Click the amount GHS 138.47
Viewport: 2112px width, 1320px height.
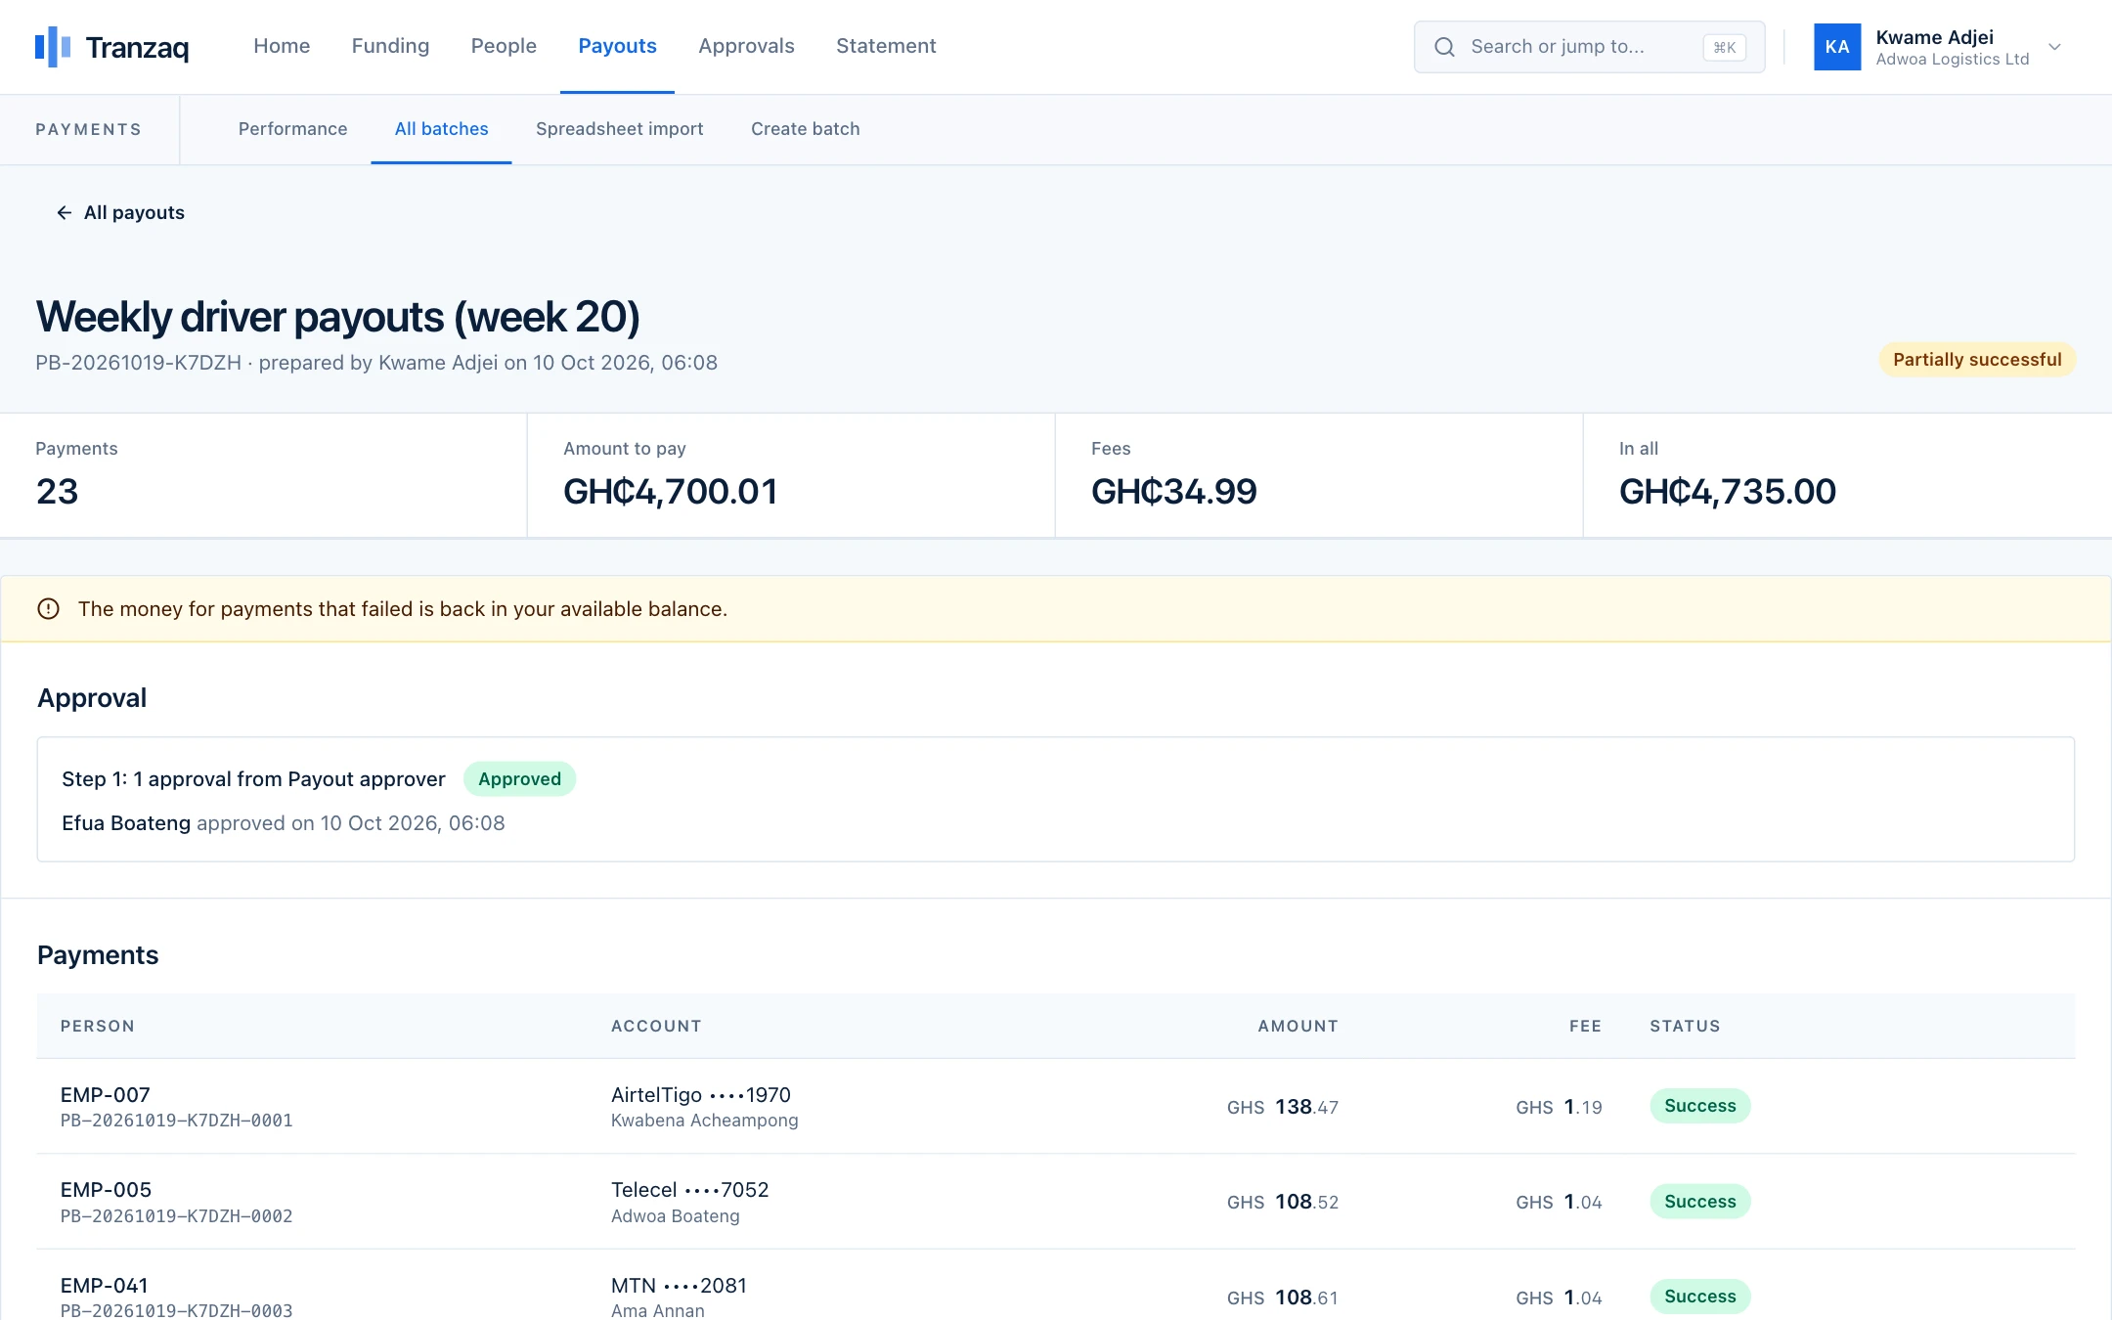click(x=1282, y=1107)
